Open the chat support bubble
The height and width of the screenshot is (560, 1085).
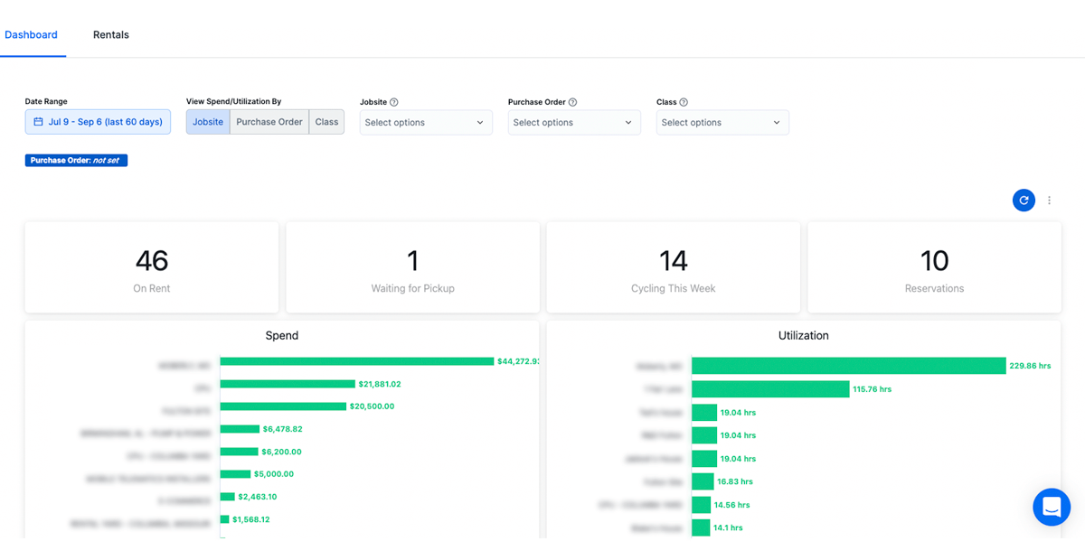[1052, 507]
